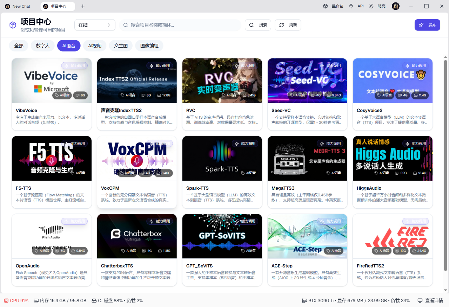The height and width of the screenshot is (307, 449).
Task: Expand the 在线 status dropdown
Action: (x=95, y=25)
